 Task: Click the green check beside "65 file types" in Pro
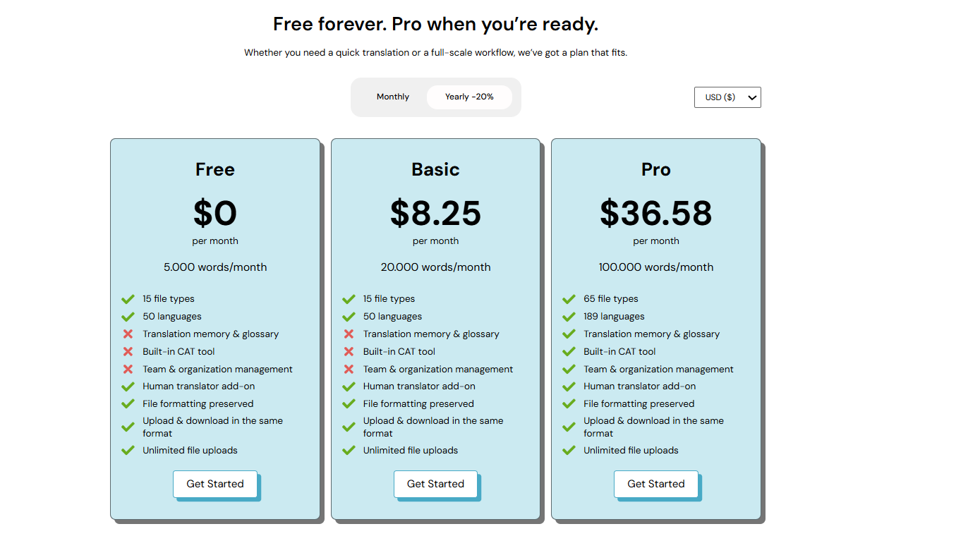[x=569, y=298]
